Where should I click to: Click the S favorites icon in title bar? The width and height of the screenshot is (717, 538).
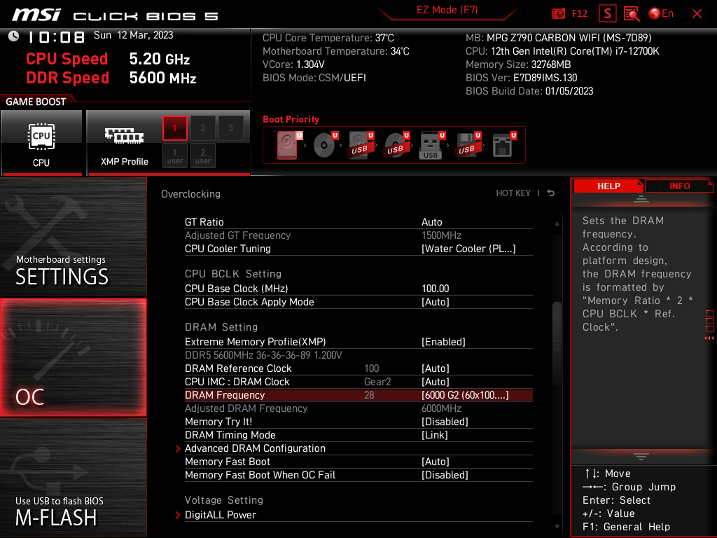(x=606, y=13)
